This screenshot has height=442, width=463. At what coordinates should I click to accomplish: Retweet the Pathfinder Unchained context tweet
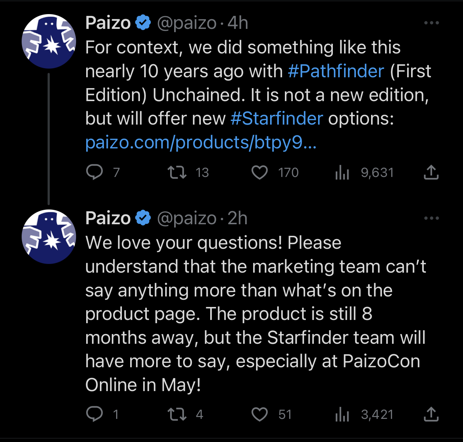177,172
